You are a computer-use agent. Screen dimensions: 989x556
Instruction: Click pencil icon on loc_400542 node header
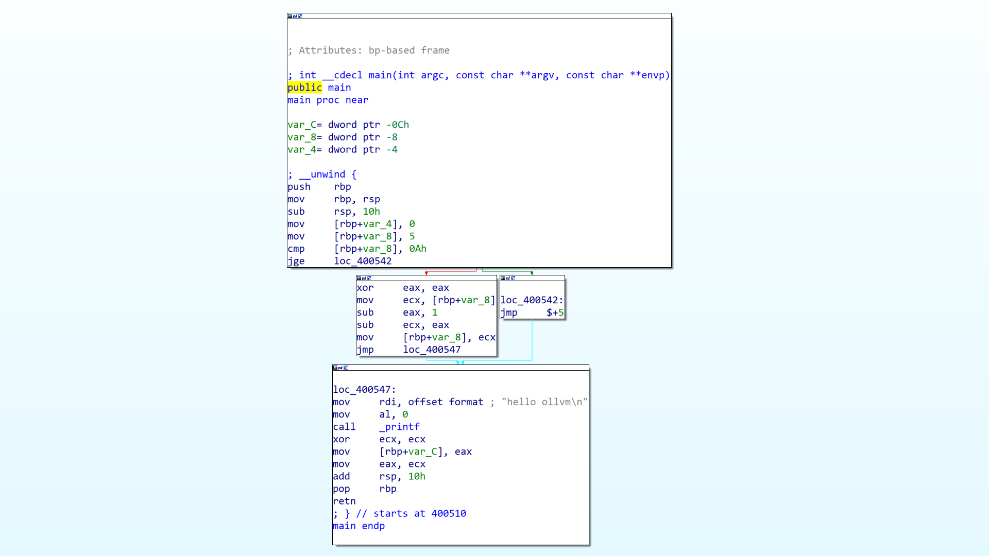coord(508,278)
